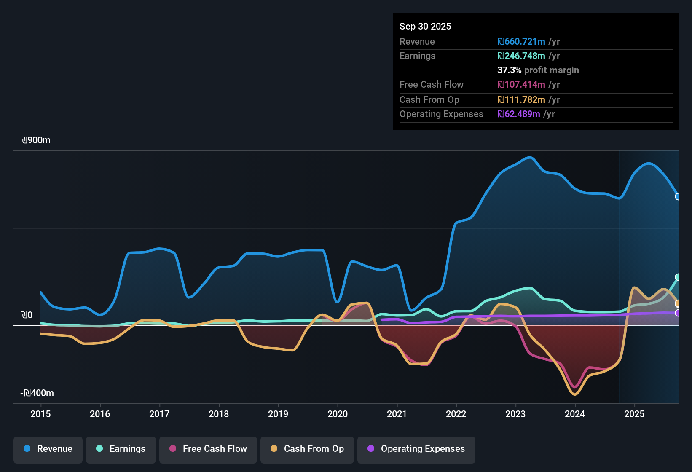
Task: Click the Earnings endpoint marker on the chart
Action: (x=677, y=277)
